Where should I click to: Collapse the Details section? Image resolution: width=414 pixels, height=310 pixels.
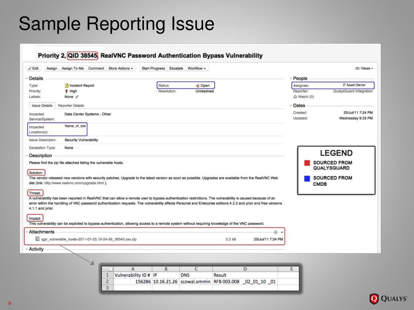pos(27,79)
